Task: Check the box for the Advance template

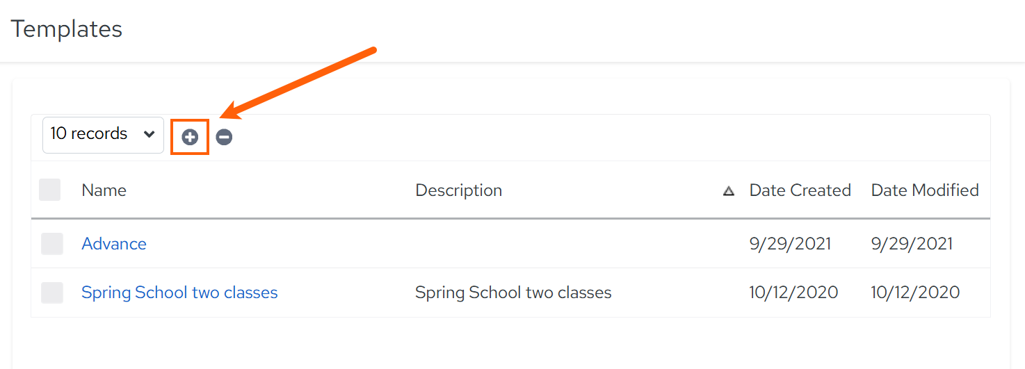Action: click(52, 244)
